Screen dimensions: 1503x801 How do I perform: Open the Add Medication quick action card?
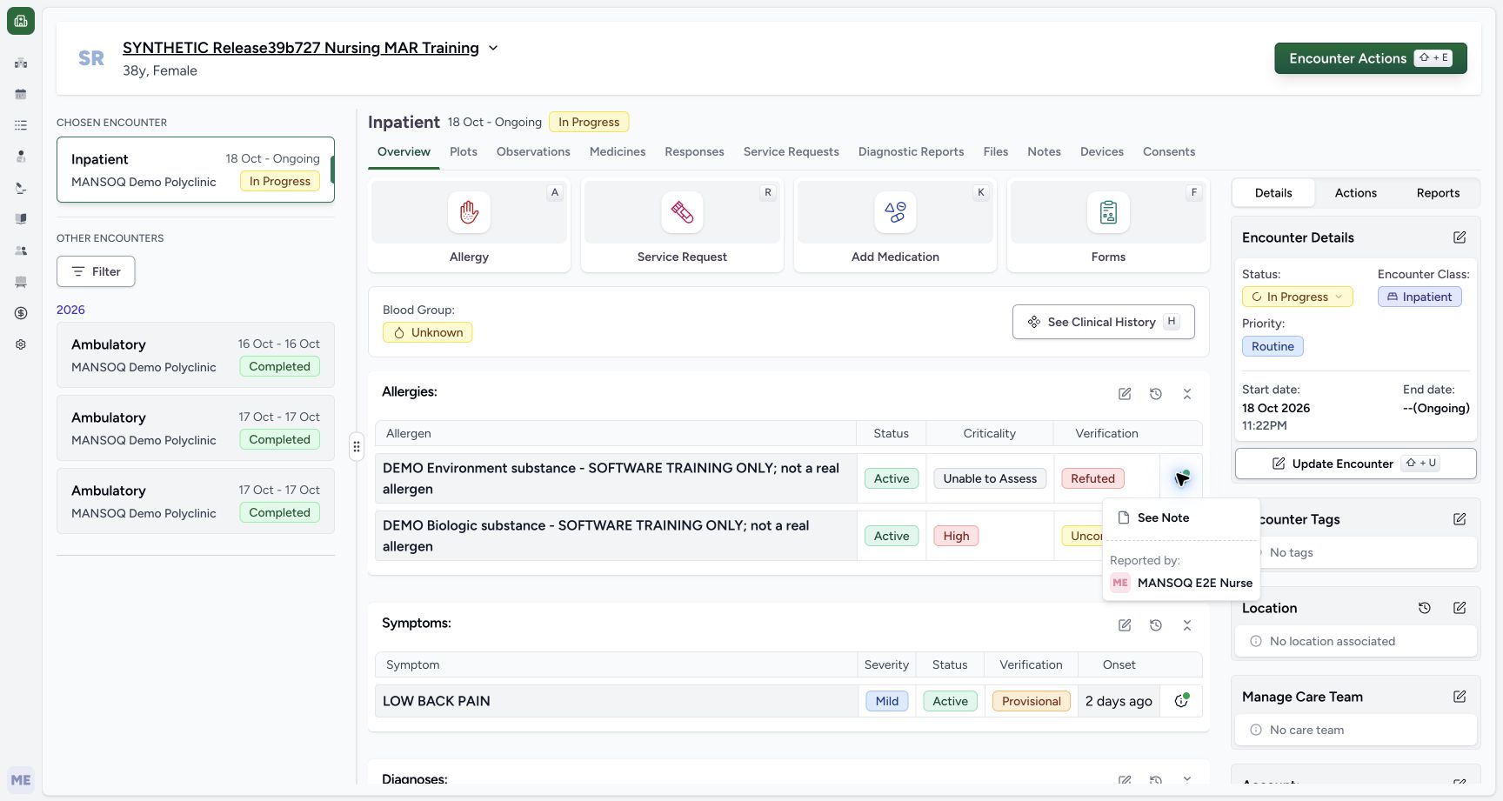pyautogui.click(x=895, y=226)
